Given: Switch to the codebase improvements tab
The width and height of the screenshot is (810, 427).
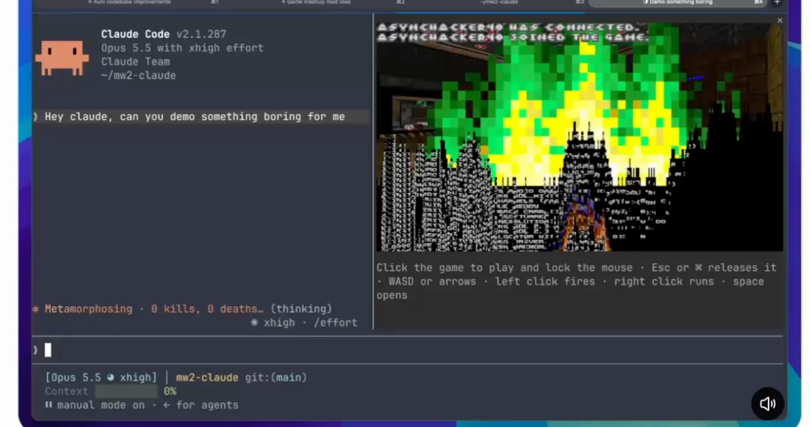Looking at the screenshot, I should click(x=130, y=2).
